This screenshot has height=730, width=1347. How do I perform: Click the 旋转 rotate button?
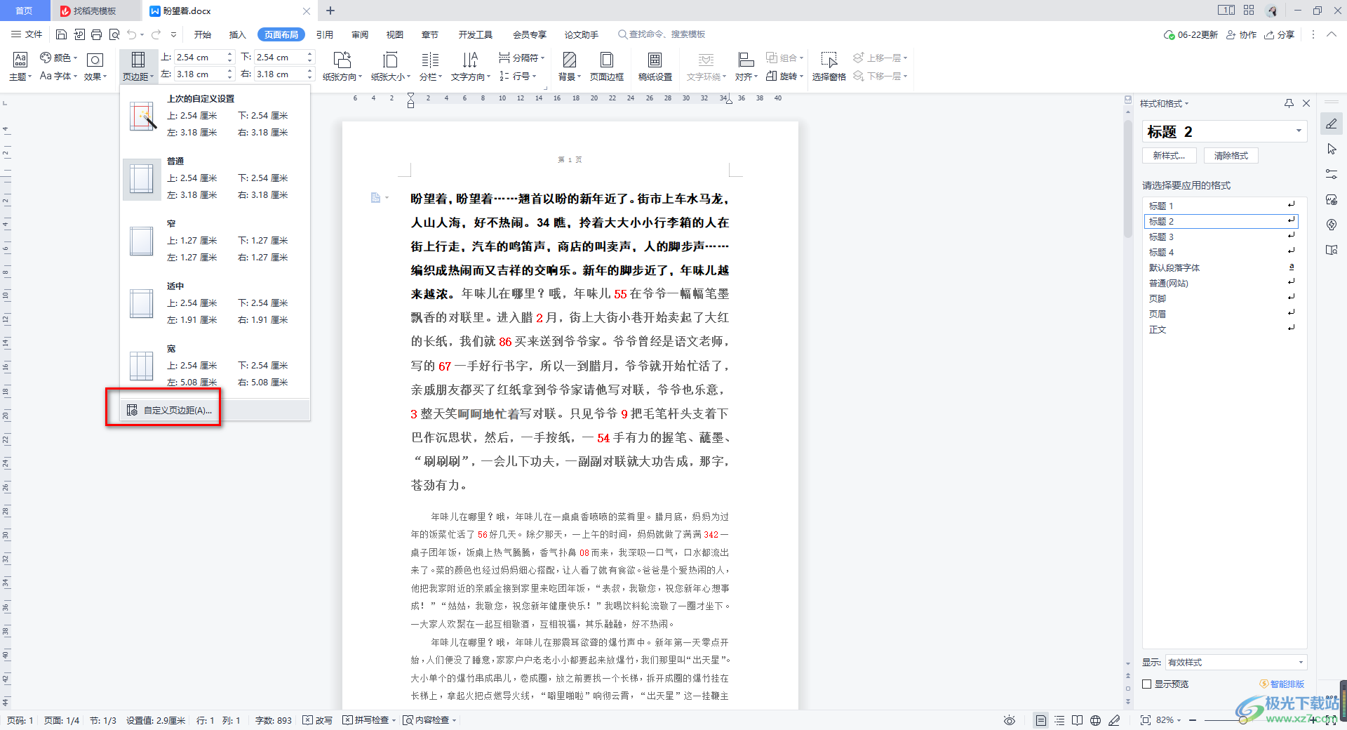[784, 76]
